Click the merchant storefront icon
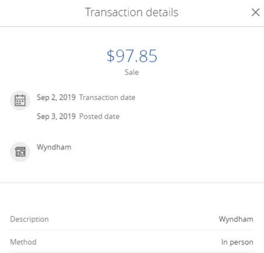Screen dimensions: 264x253 pyautogui.click(x=20, y=152)
